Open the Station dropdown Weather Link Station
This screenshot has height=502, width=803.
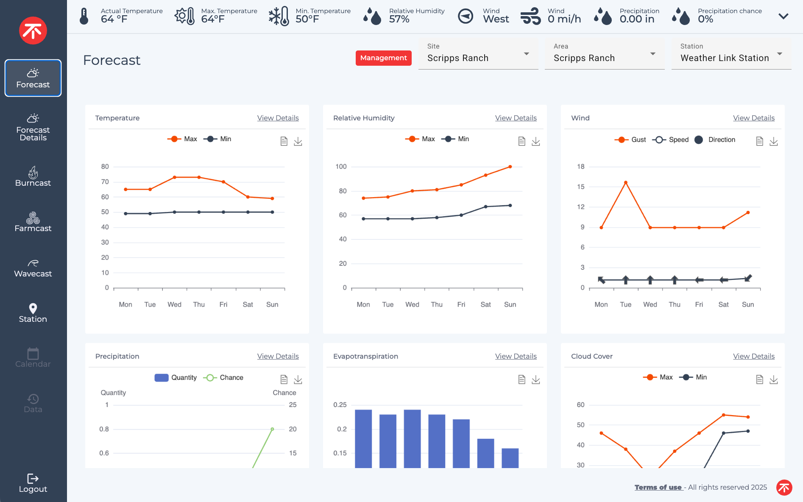tap(731, 54)
